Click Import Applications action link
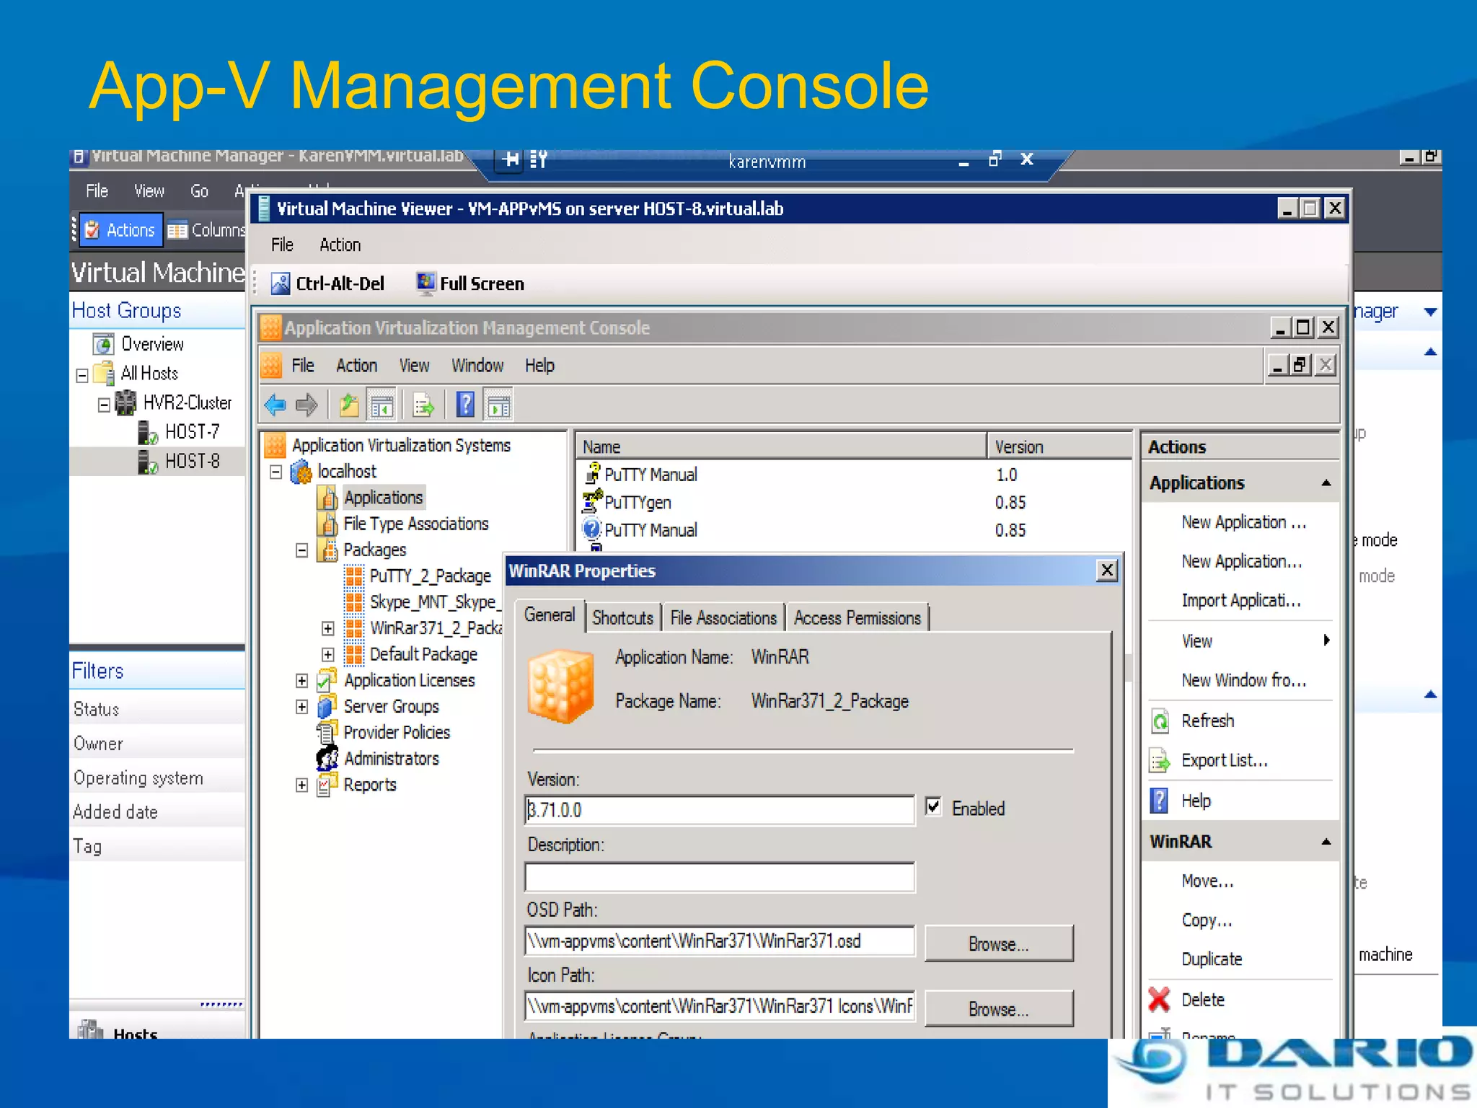 point(1241,601)
